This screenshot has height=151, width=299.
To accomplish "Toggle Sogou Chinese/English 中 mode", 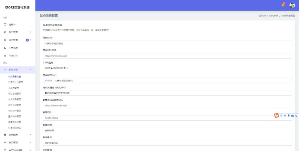I will click(281, 116).
